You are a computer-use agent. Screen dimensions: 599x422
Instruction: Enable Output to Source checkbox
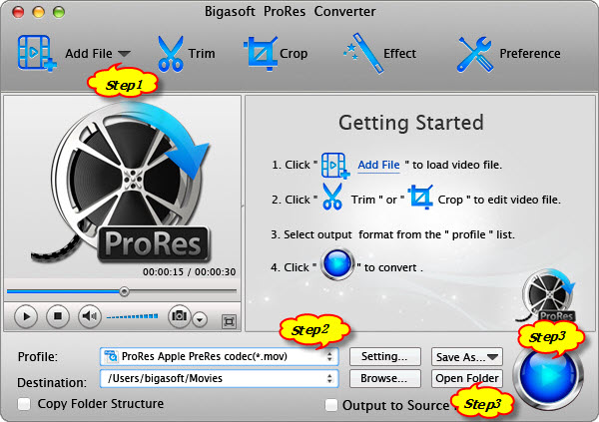pos(331,405)
